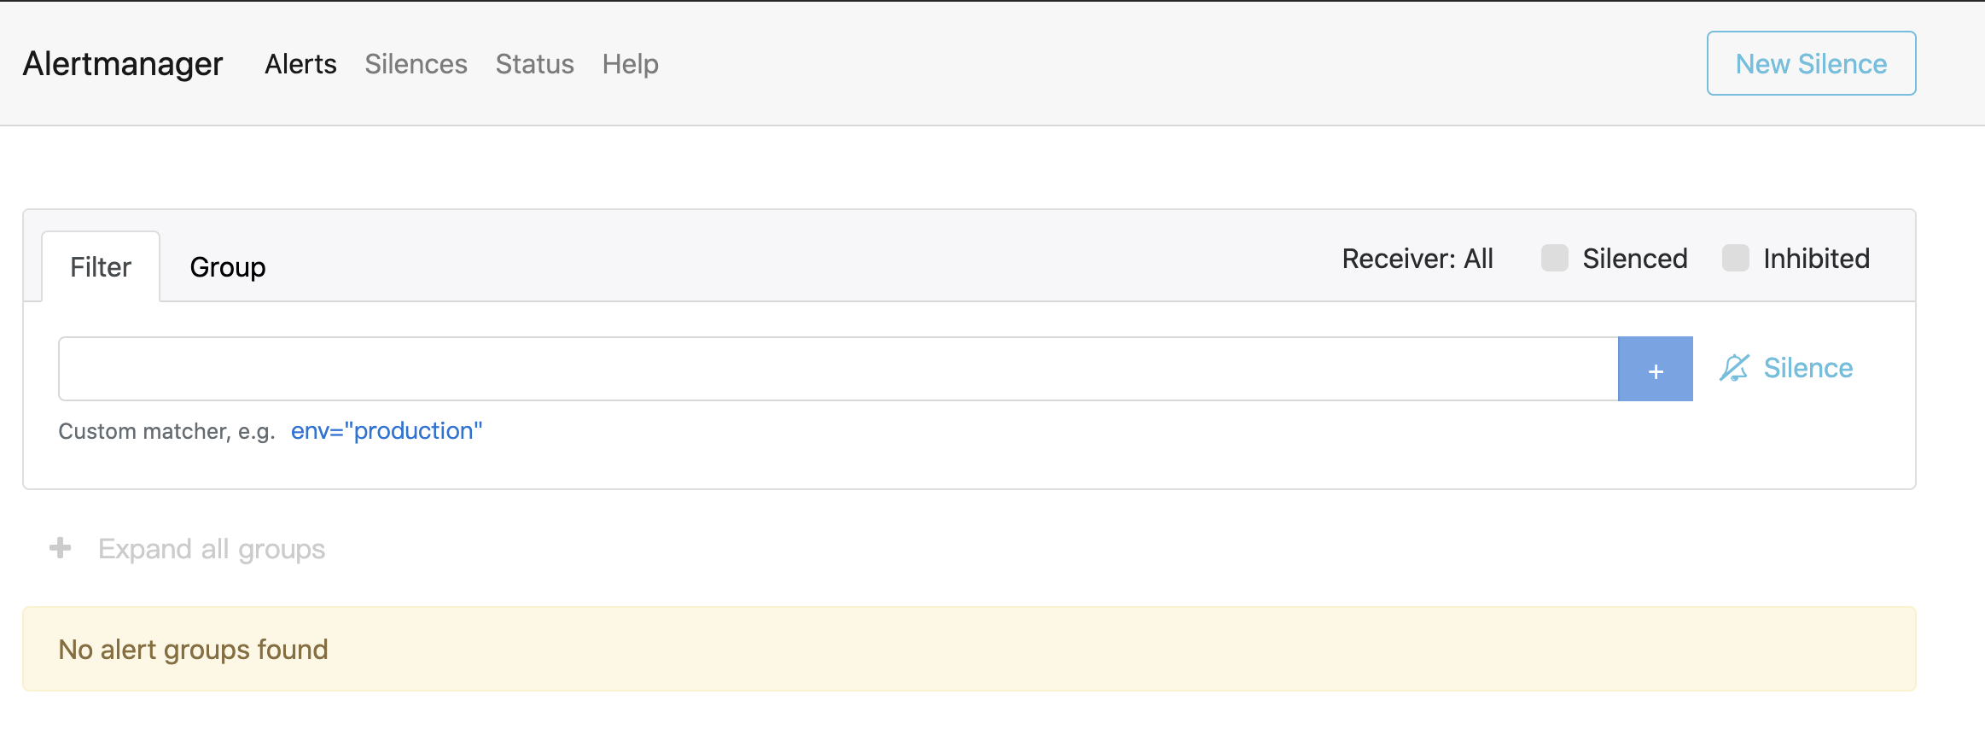The image size is (1985, 741).
Task: Switch to the Group tab
Action: point(228,267)
